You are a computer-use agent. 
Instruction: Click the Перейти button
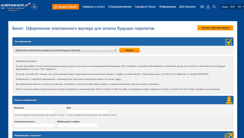coord(129,50)
